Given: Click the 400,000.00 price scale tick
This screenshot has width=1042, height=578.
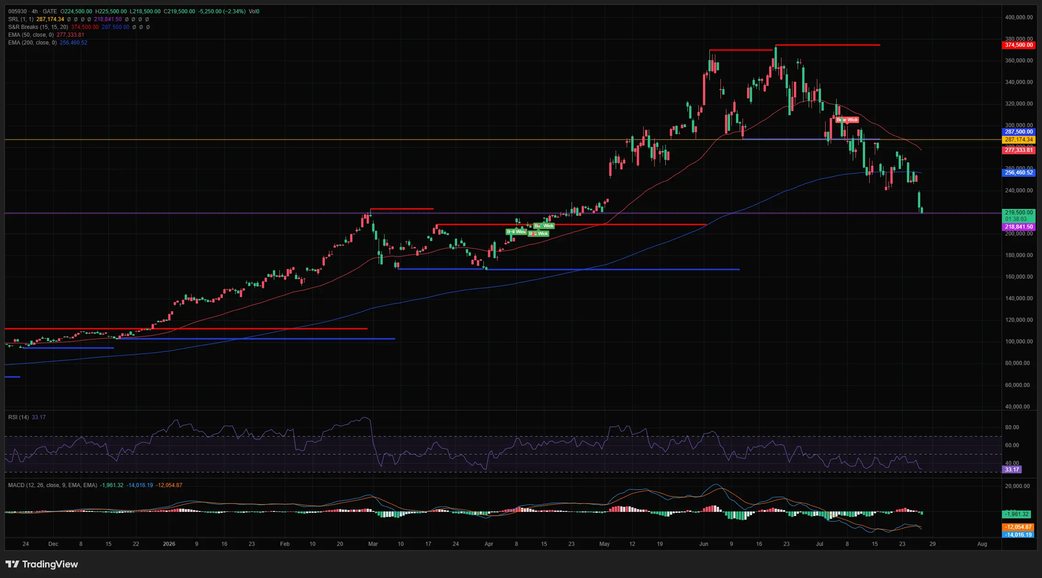Looking at the screenshot, I should [x=1019, y=17].
